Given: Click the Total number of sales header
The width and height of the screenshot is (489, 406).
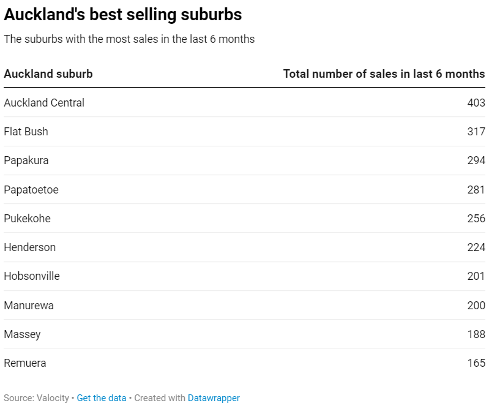Looking at the screenshot, I should (384, 74).
